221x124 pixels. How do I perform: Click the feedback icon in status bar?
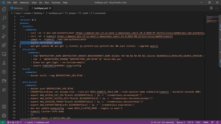click(212, 122)
